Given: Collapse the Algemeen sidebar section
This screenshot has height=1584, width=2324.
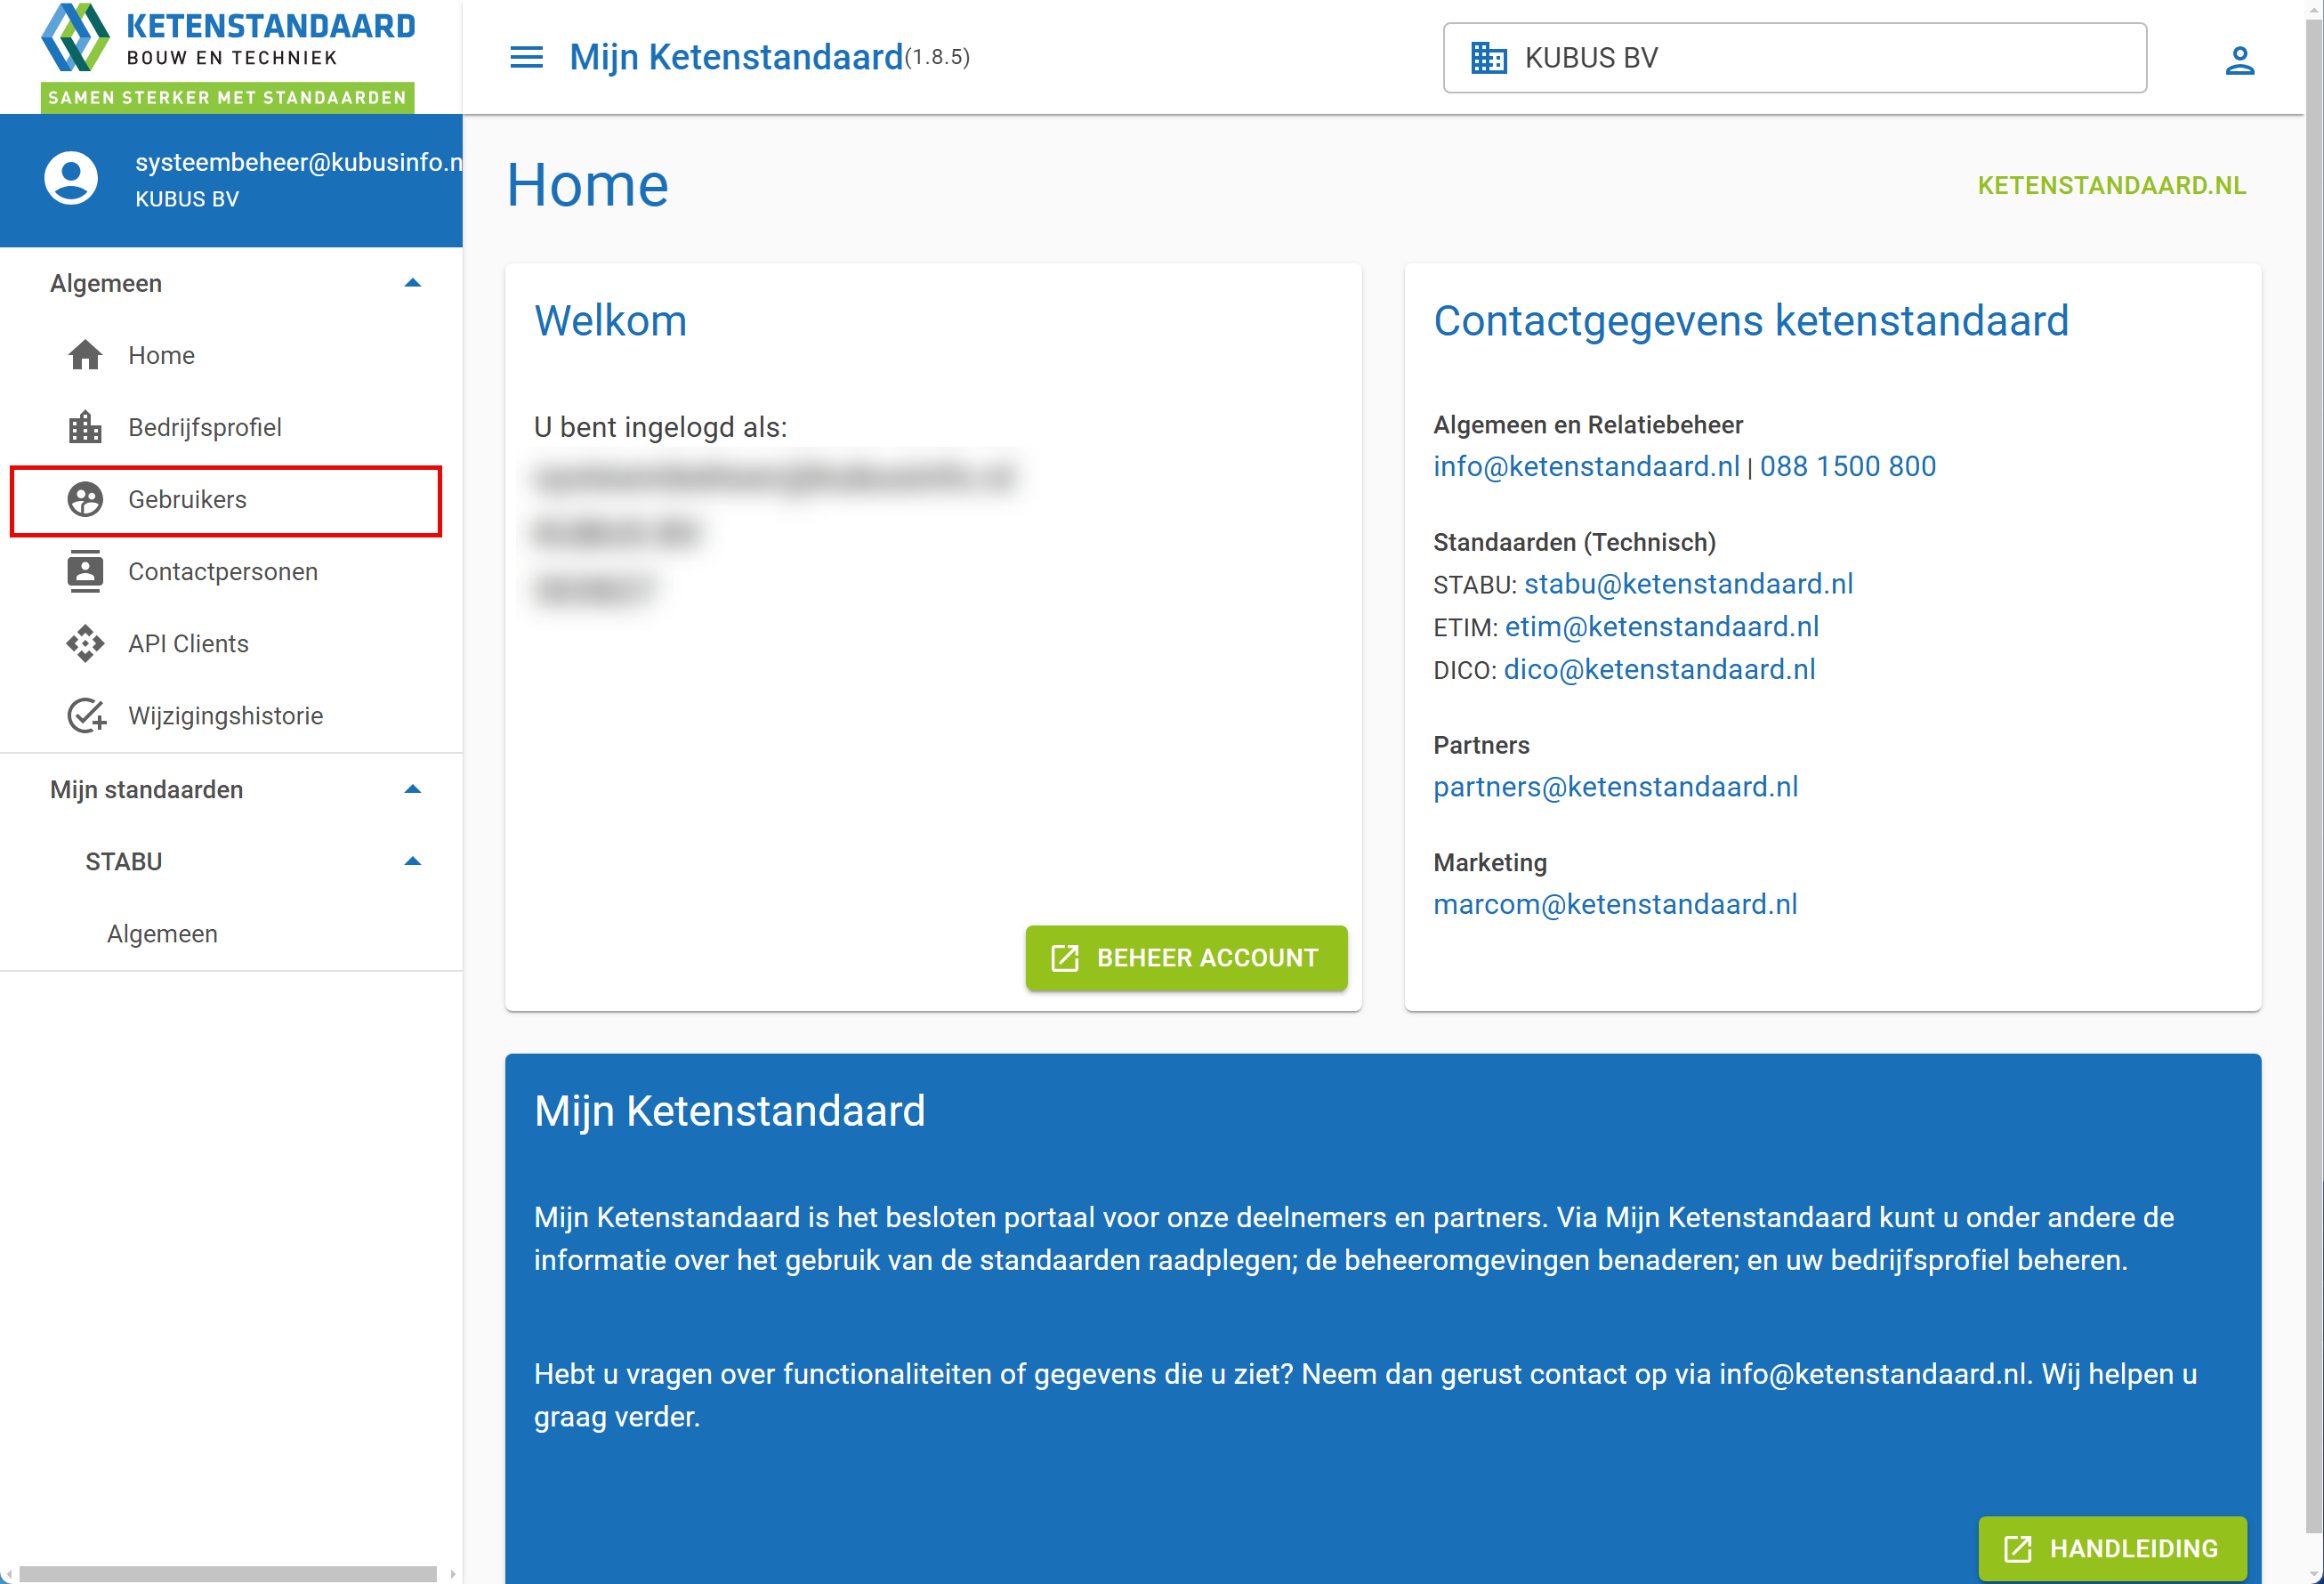Looking at the screenshot, I should pos(412,283).
